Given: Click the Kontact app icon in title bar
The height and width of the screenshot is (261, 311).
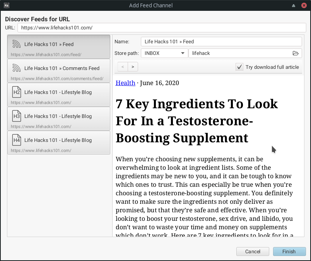Looking at the screenshot, I should point(6,5).
